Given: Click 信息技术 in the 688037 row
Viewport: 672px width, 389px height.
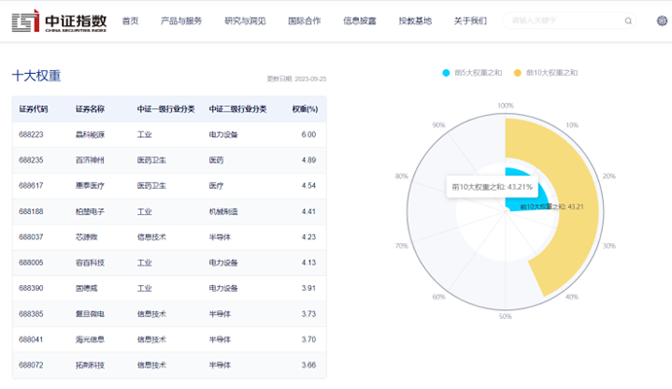Looking at the screenshot, I should pyautogui.click(x=152, y=237).
